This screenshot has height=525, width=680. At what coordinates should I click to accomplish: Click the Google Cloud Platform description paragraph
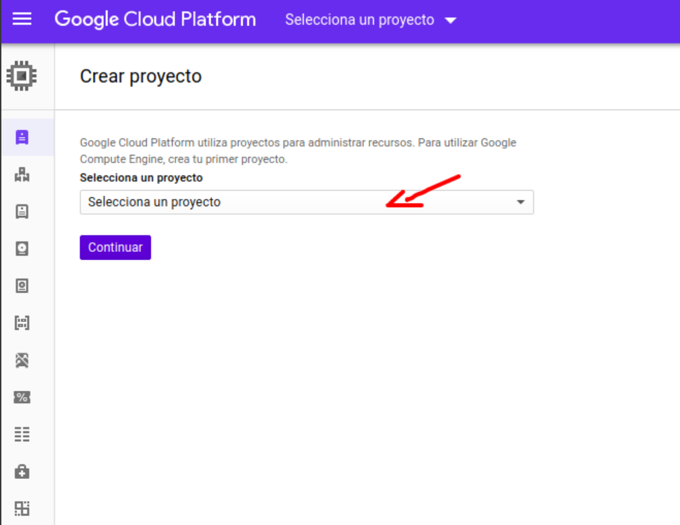tap(298, 151)
